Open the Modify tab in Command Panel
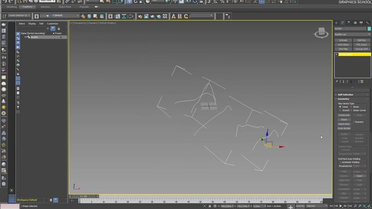This screenshot has height=209, width=372. (342, 23)
